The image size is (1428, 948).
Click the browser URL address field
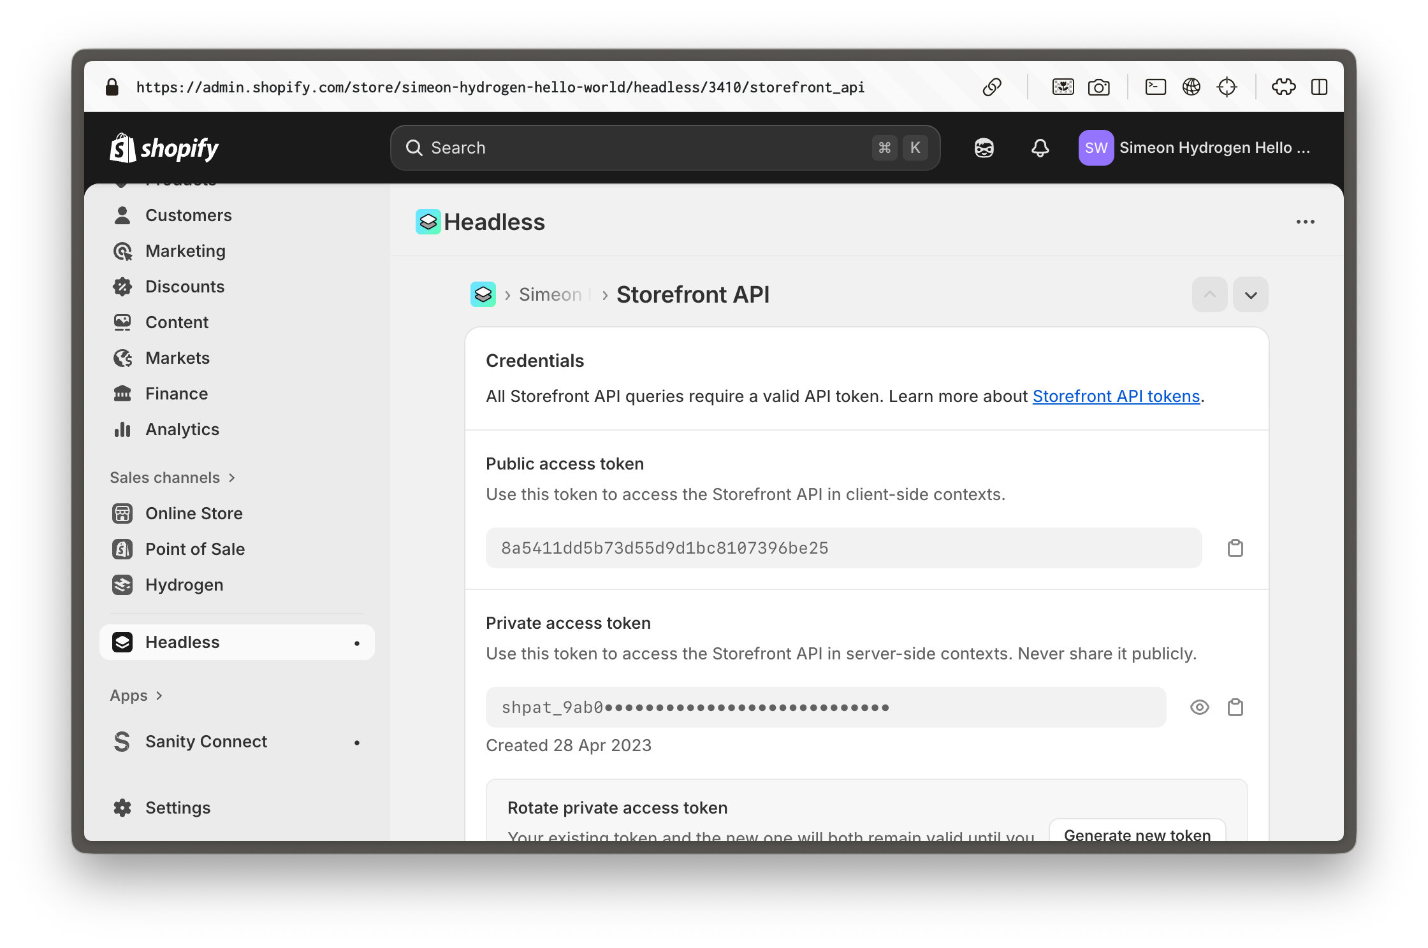click(500, 87)
